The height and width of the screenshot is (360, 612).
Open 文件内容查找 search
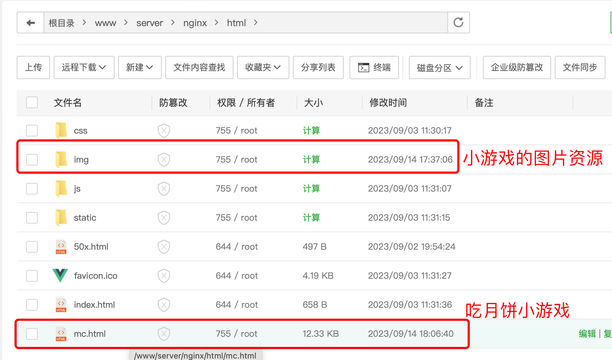(x=199, y=67)
